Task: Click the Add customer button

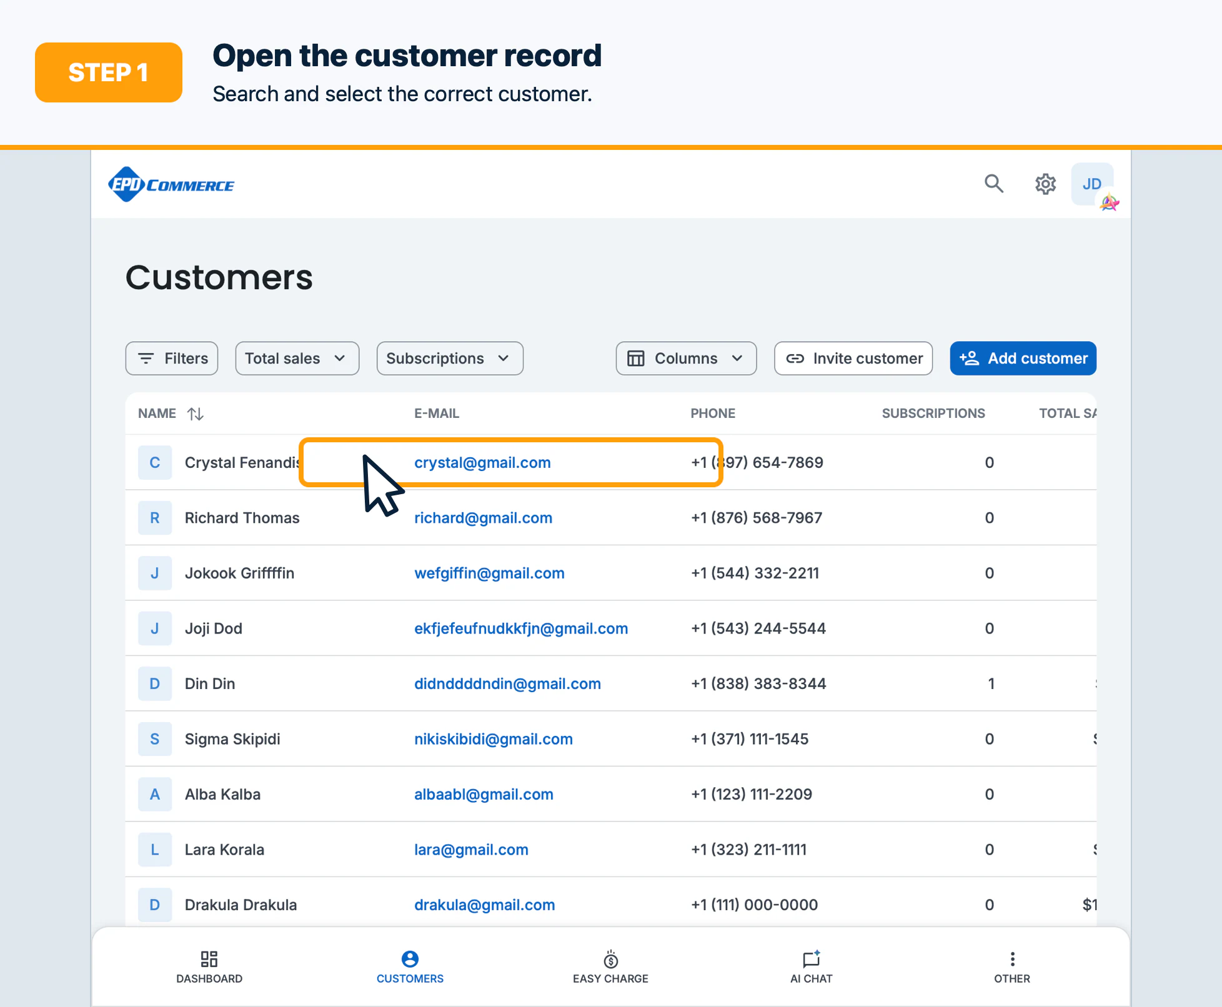Action: pyautogui.click(x=1023, y=358)
